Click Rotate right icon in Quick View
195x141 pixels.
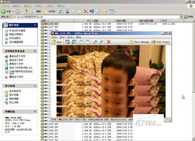[88, 42]
